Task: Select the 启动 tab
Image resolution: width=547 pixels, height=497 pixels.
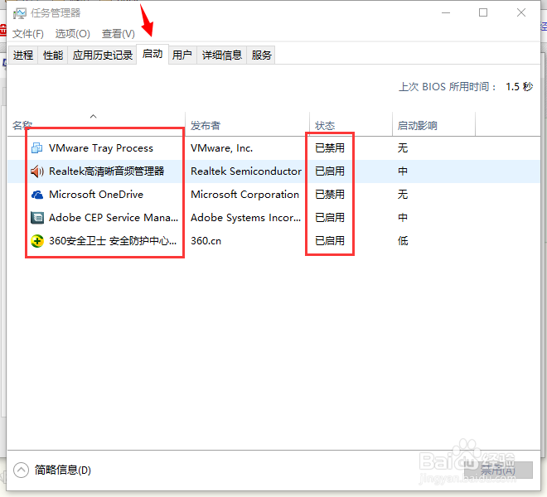Action: pos(152,54)
